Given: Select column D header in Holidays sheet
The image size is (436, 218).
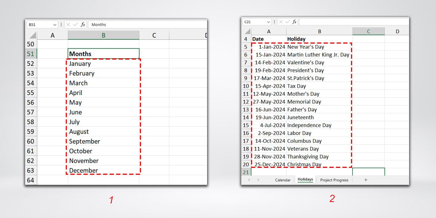Looking at the screenshot, I should tap(397, 32).
